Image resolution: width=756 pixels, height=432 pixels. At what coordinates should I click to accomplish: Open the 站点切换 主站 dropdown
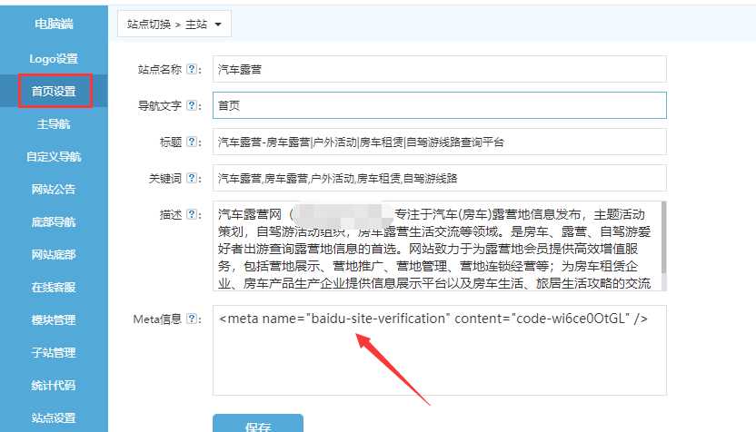coord(174,24)
